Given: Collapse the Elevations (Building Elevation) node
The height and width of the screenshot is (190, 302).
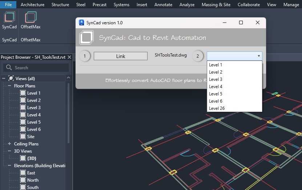Looking at the screenshot, I should coord(9,165).
